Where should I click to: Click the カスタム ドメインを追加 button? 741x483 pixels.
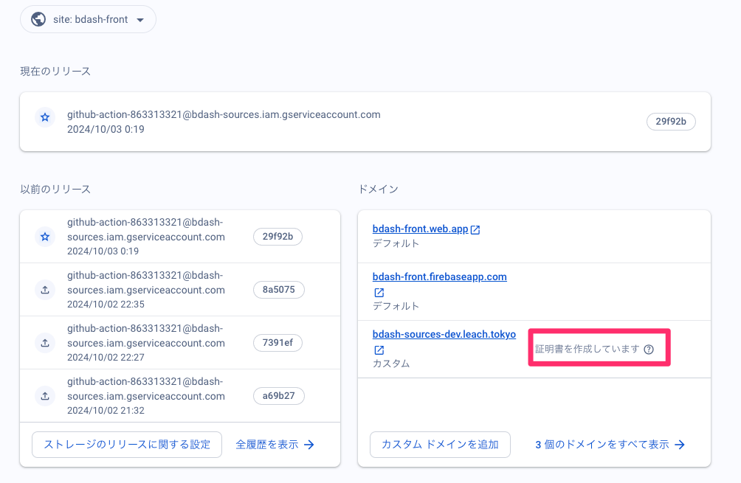coord(440,445)
